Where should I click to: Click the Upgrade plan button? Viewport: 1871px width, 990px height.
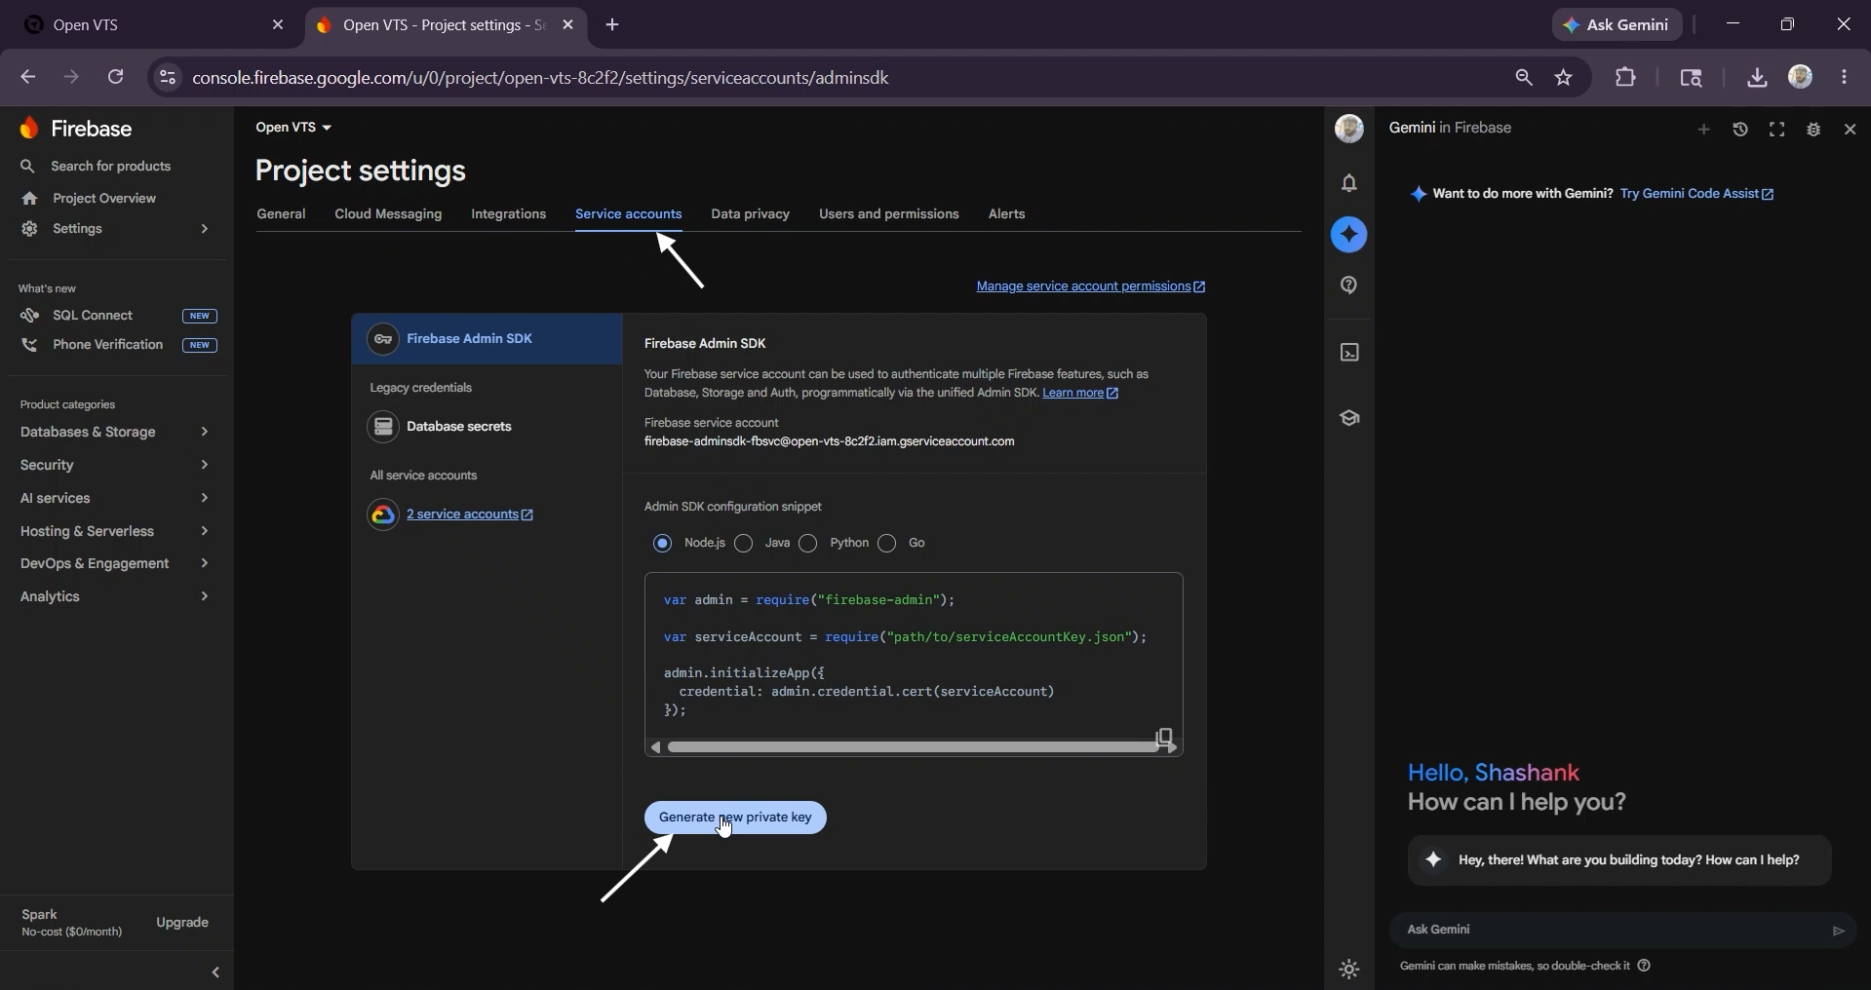[182, 923]
